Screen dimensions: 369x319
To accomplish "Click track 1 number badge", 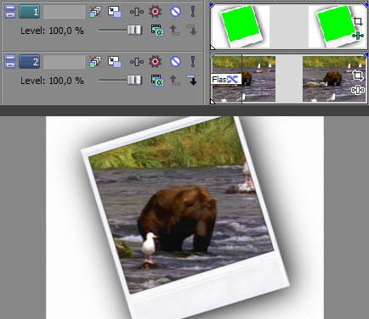I will tap(29, 12).
